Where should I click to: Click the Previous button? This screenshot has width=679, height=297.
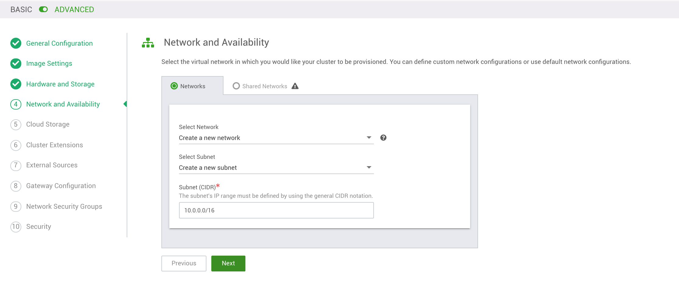pyautogui.click(x=184, y=263)
